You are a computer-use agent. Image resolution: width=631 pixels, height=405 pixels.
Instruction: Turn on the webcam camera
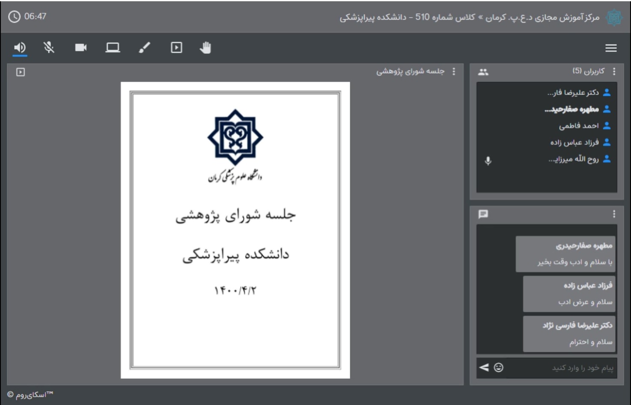(x=81, y=48)
